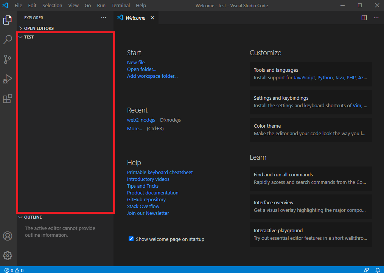The height and width of the screenshot is (273, 384).
Task: Open notifications bell in status bar
Action: 378,270
